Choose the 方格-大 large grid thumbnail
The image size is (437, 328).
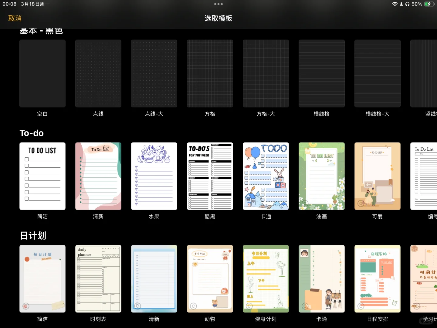(x=266, y=73)
